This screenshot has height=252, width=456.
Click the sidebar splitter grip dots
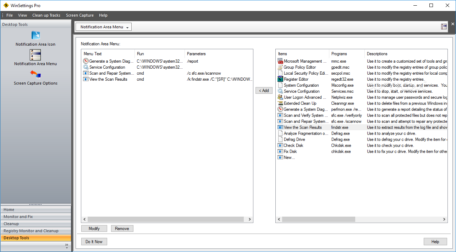tap(35, 205)
